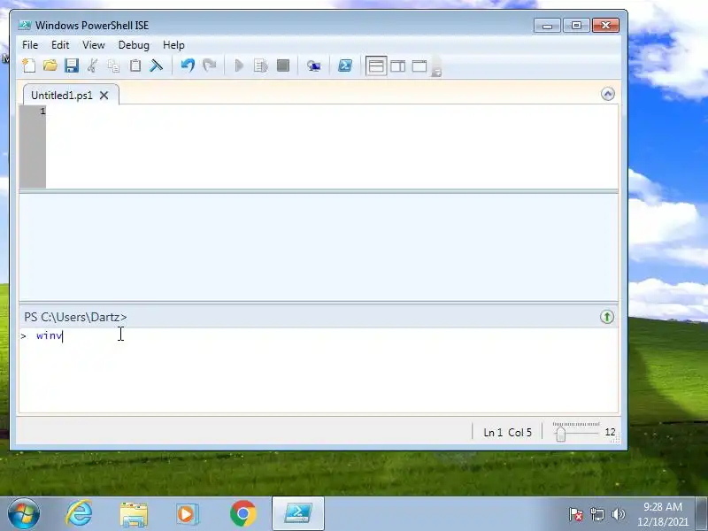708x531 pixels.
Task: Move command pane up with green arrow
Action: click(x=607, y=317)
